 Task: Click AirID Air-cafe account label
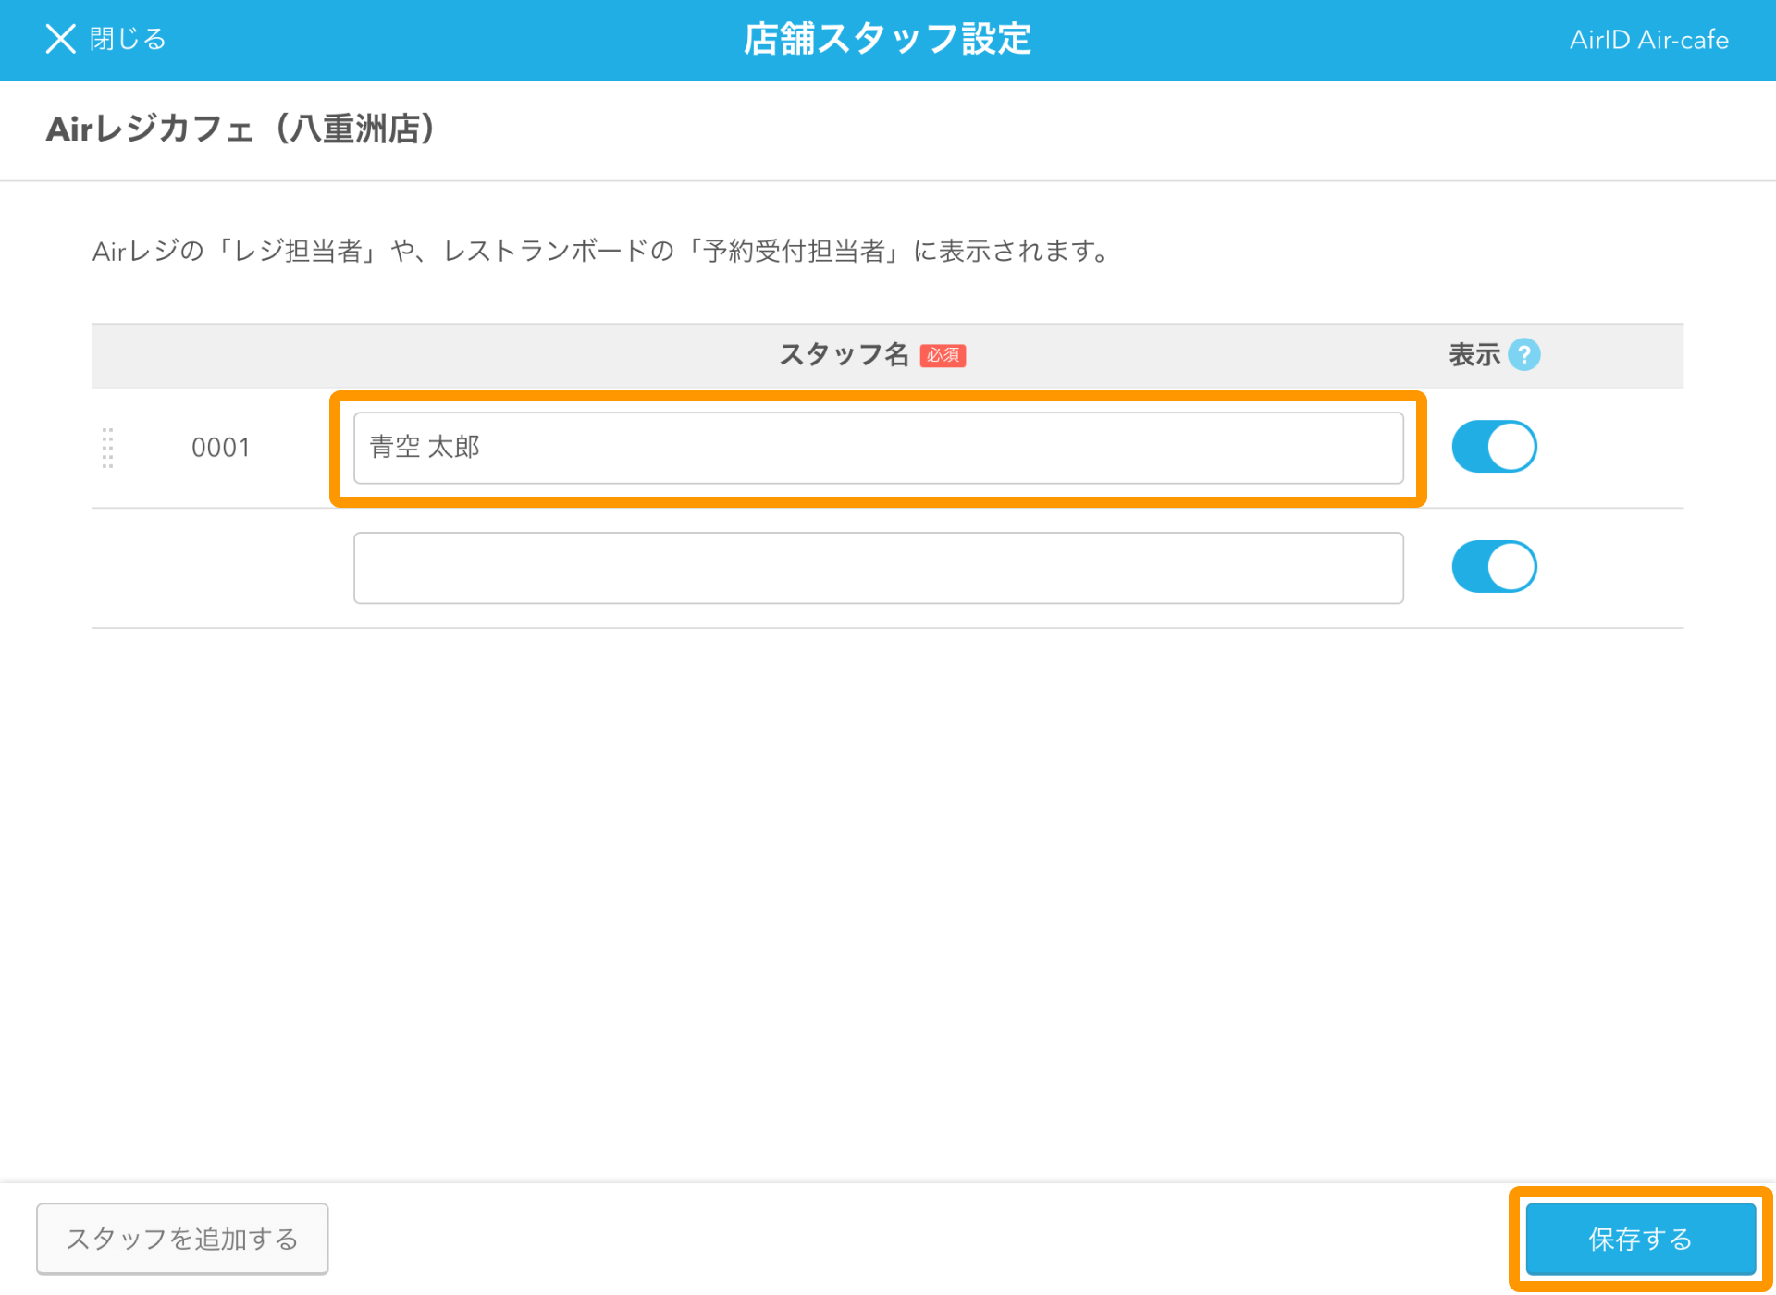1648,40
